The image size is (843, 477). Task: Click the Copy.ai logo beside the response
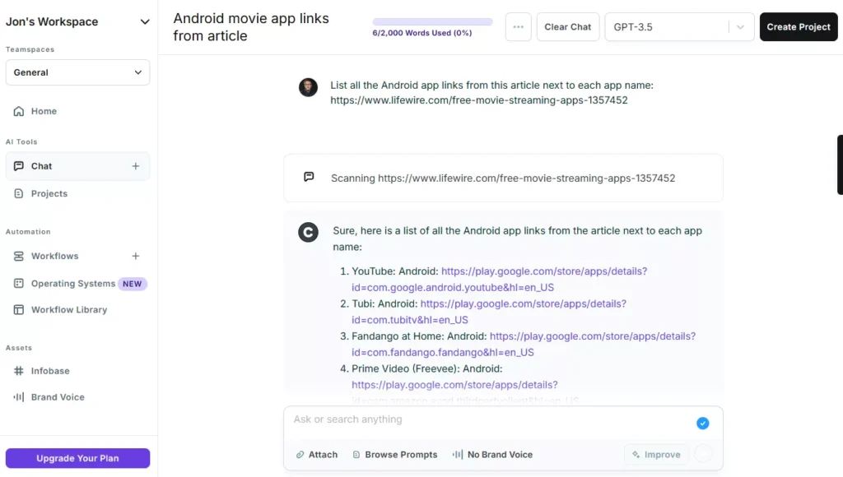click(308, 233)
